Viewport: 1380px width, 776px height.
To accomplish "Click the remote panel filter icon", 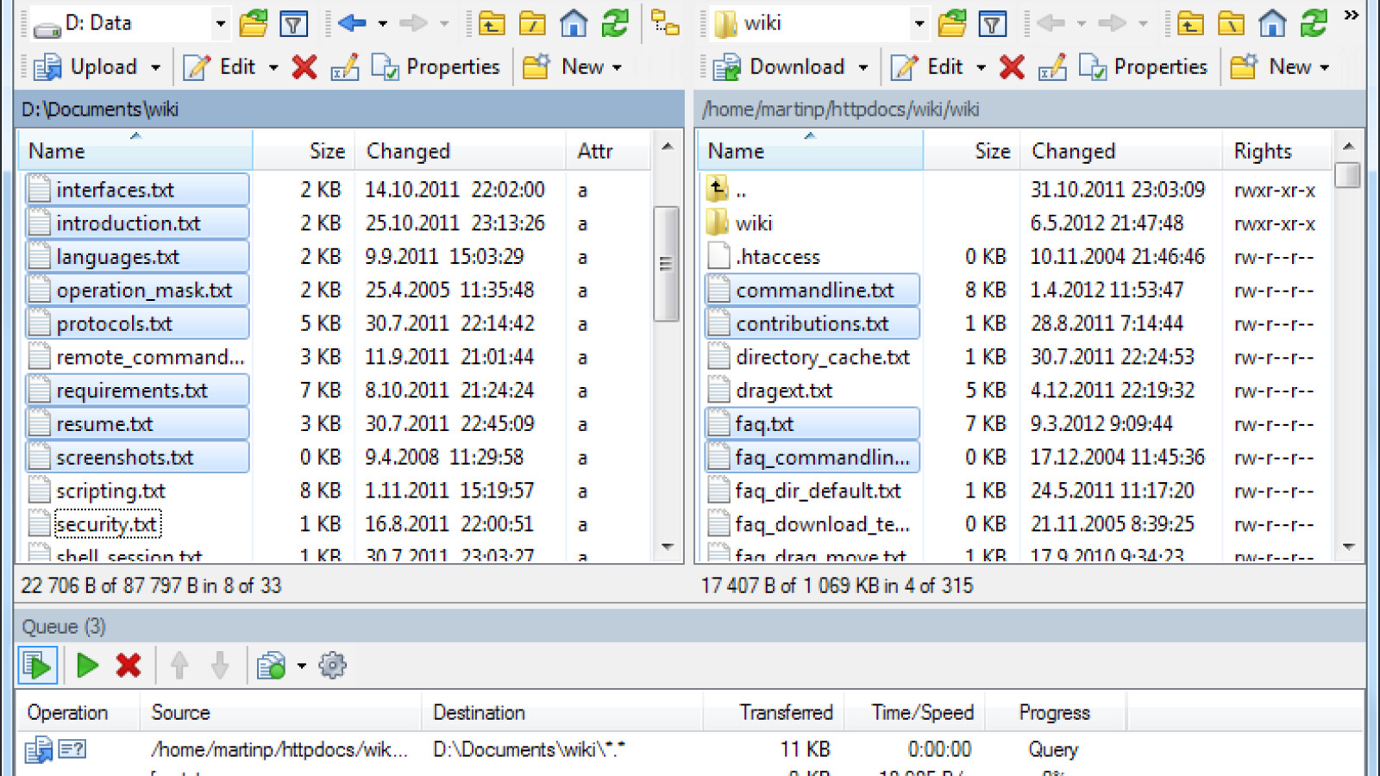I will (993, 23).
